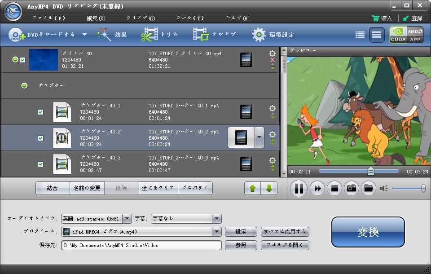Open settings gear for チャプター_40_1
The image size is (431, 274).
click(x=273, y=108)
